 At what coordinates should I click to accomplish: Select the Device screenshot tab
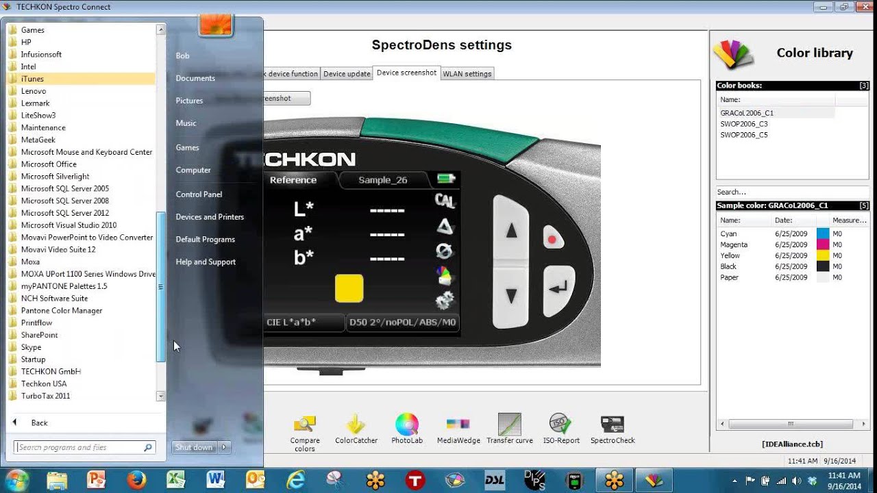coord(406,73)
